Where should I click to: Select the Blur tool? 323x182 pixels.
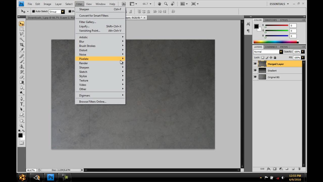click(x=21, y=88)
